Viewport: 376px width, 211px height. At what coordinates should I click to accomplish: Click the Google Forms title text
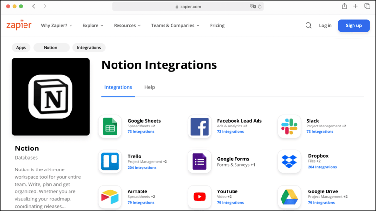[233, 159]
